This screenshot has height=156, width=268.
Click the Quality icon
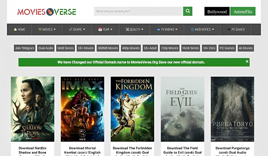(x=128, y=29)
